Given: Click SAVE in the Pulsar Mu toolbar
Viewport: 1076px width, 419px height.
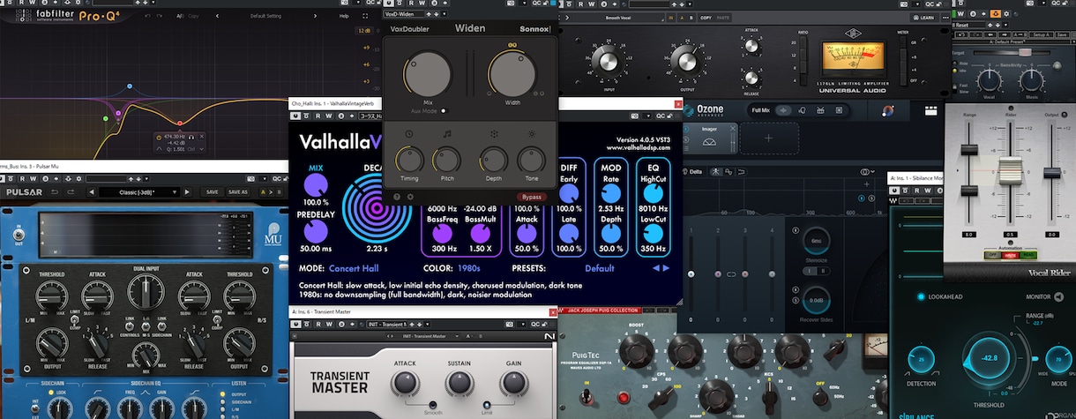Looking at the screenshot, I should (x=212, y=192).
